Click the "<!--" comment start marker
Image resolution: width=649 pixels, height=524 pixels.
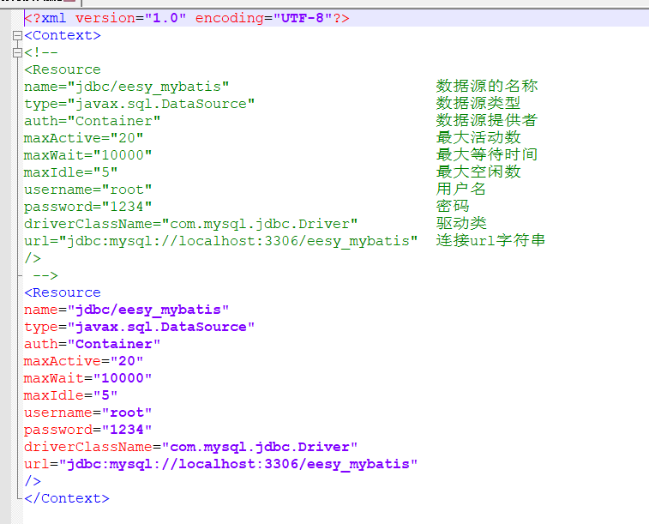point(41,52)
